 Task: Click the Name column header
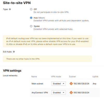[34, 77]
